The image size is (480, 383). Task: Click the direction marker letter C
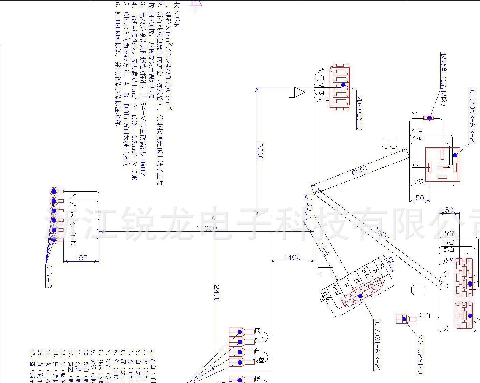click(419, 290)
